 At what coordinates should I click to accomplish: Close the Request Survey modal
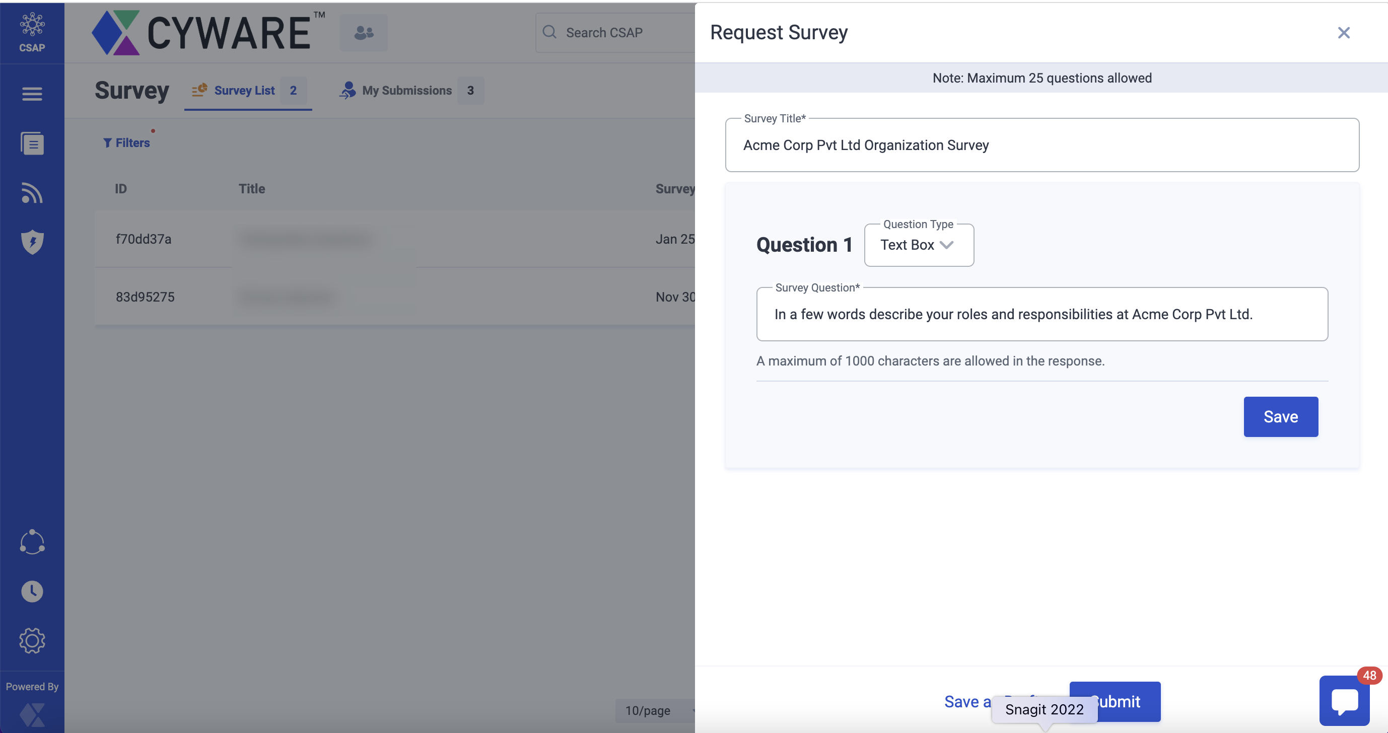1343,32
